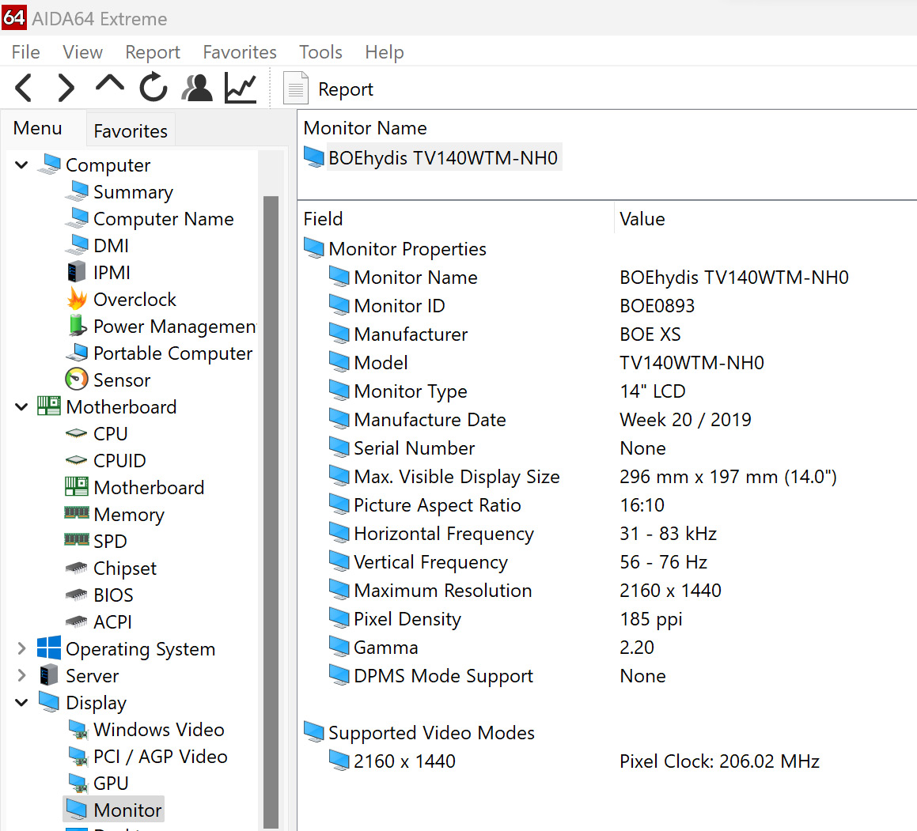Expand the Operating System node

tap(21, 648)
